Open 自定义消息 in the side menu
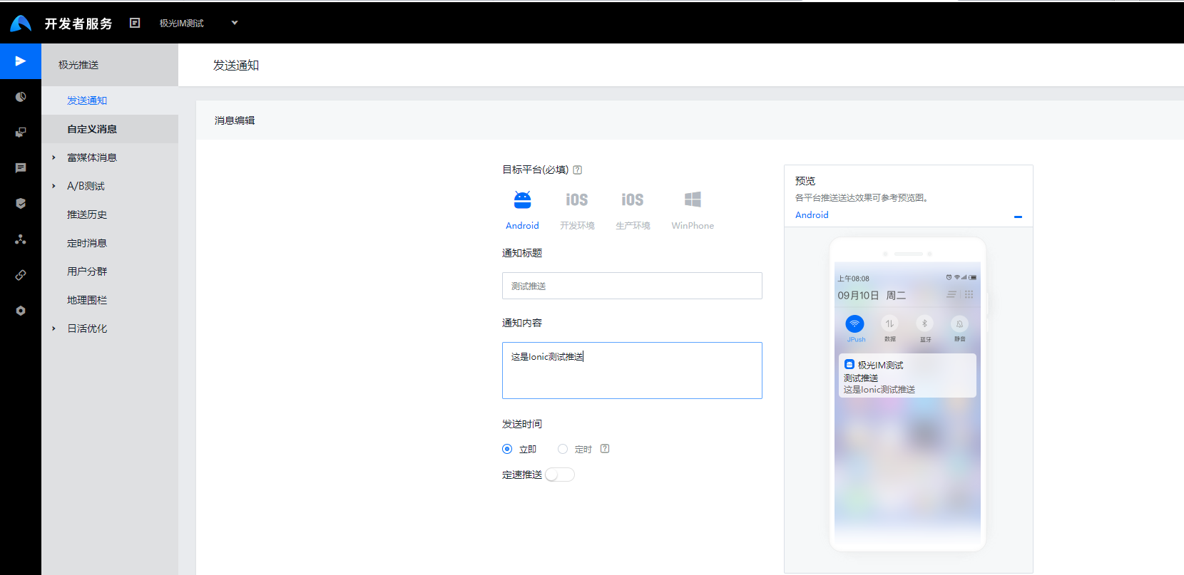Screen dimensions: 1184x575 click(110, 129)
